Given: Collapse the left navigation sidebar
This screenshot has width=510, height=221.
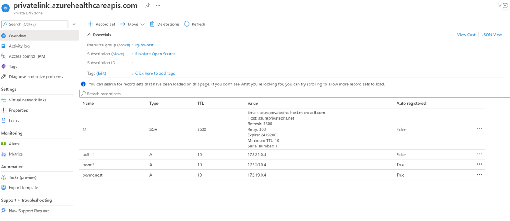Looking at the screenshot, I should coord(74,24).
